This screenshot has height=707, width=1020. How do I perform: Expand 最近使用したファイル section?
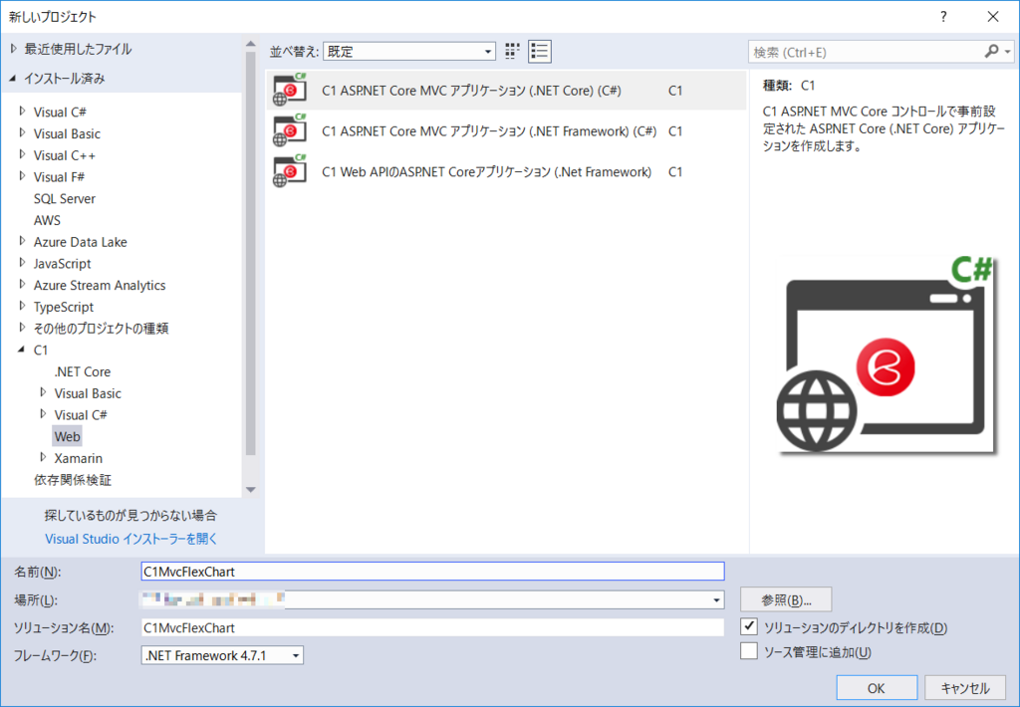14,49
